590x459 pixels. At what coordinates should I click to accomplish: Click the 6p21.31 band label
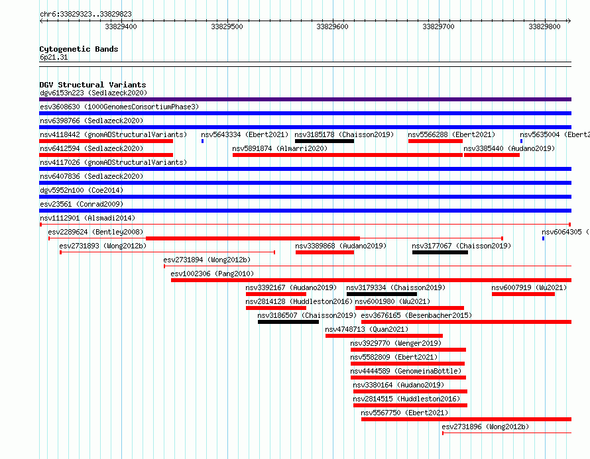tap(54, 57)
